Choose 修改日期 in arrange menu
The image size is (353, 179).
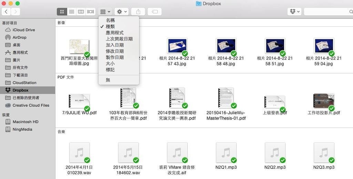119,51
